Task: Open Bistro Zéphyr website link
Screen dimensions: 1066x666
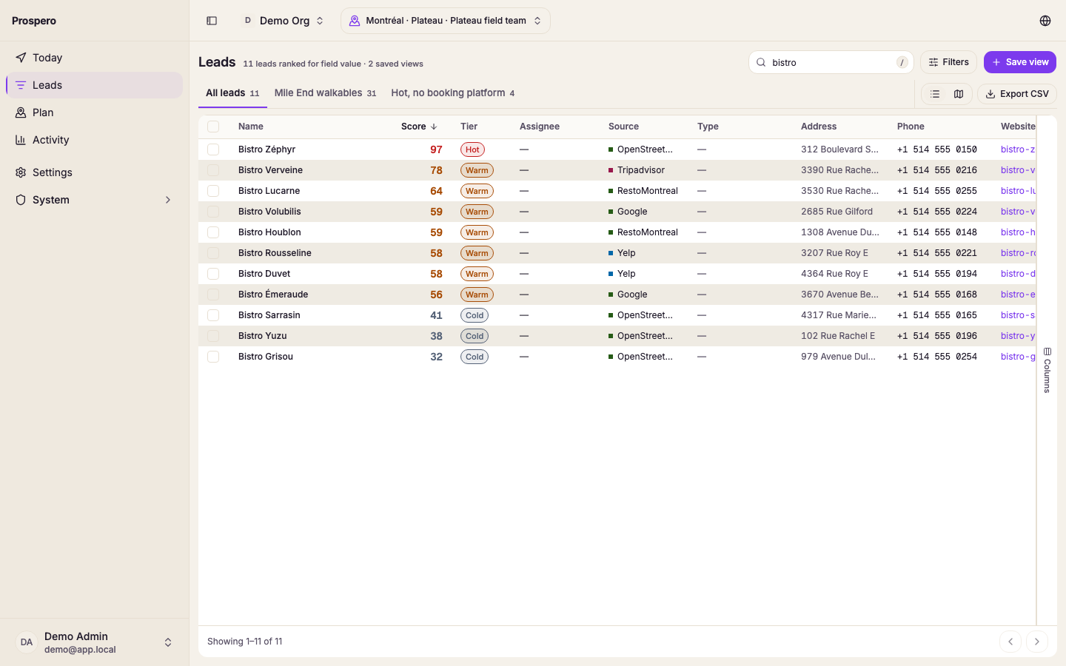Action: click(x=1018, y=149)
